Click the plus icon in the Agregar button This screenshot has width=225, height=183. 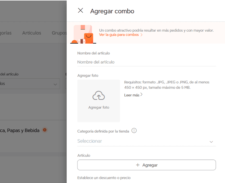pyautogui.click(x=138, y=165)
